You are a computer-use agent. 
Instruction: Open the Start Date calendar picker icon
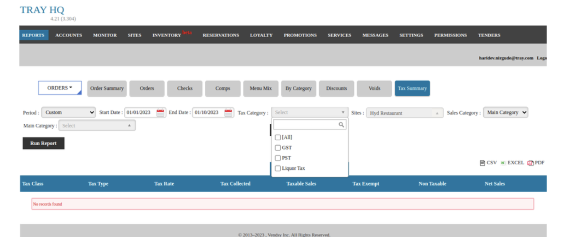point(160,113)
